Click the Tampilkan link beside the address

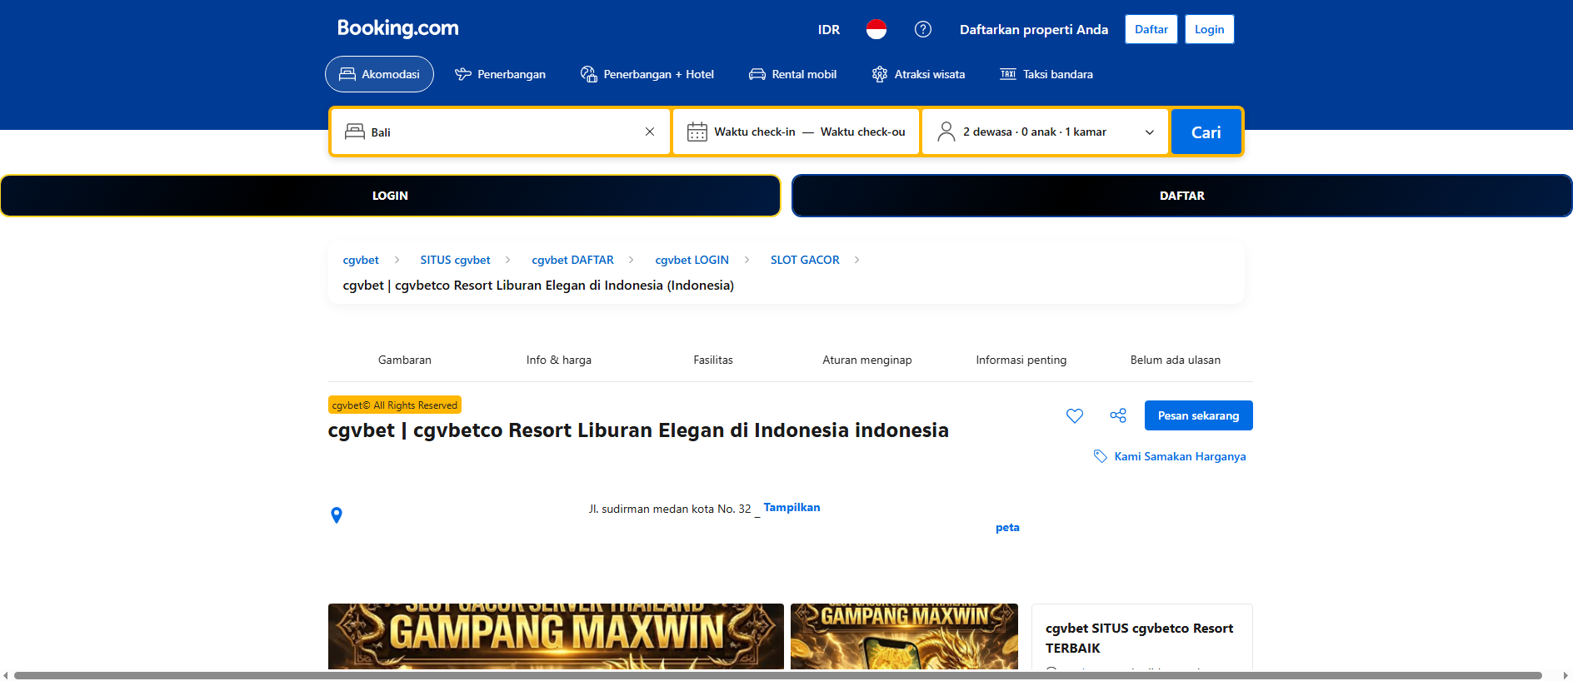[791, 507]
